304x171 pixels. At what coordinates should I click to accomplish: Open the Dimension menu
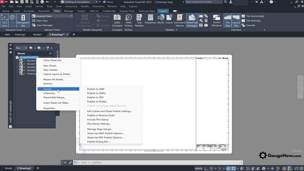(71, 6)
